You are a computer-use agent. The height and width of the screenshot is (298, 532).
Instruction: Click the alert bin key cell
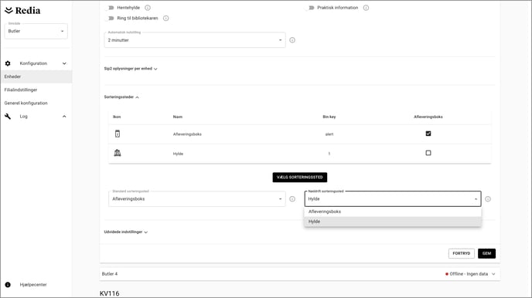pyautogui.click(x=329, y=134)
